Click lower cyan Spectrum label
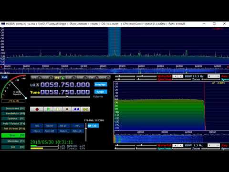The image size is (229, 172). pos(165,149)
